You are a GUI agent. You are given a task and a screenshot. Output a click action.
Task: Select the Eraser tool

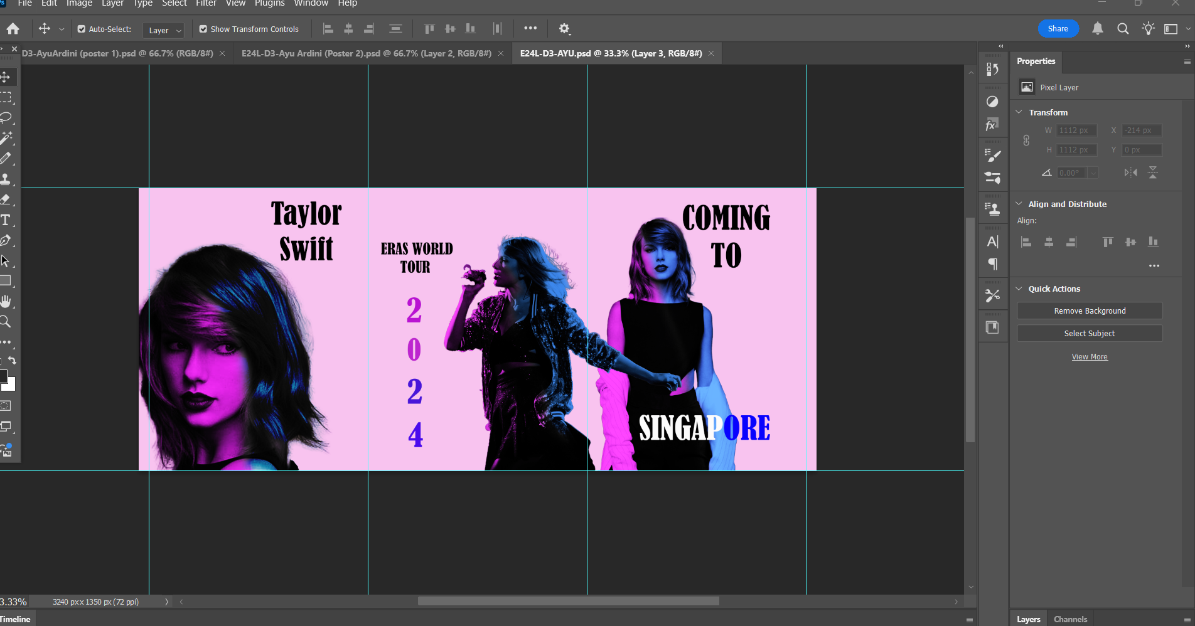pyautogui.click(x=6, y=199)
